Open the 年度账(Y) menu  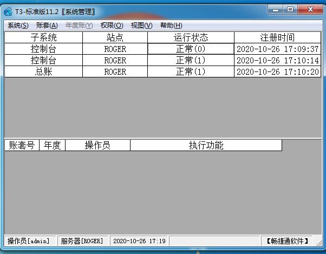pos(79,25)
